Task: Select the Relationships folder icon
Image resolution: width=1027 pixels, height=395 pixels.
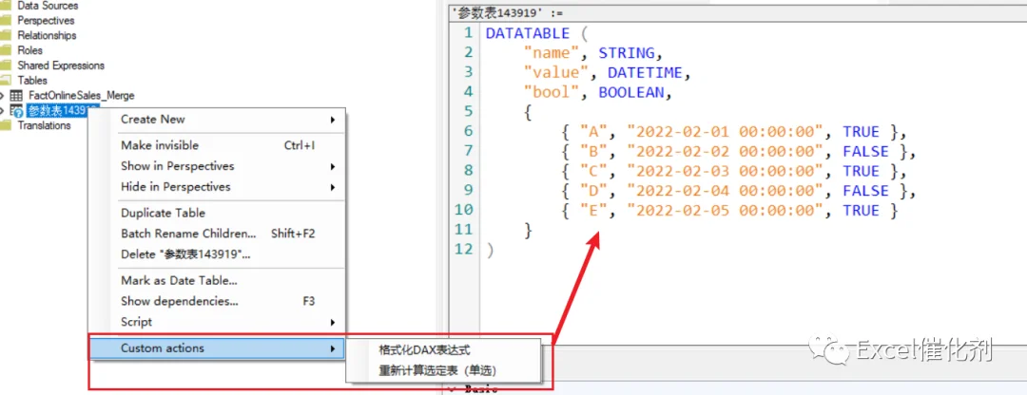Action: tap(7, 35)
